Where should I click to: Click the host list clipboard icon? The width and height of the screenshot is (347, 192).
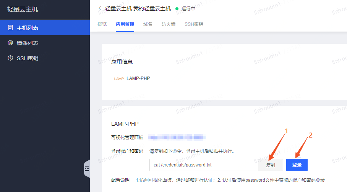tap(10, 27)
